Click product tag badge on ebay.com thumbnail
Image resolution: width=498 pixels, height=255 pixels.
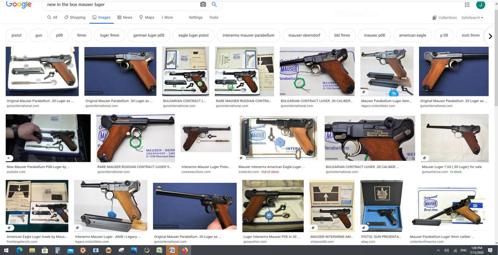tap(364, 228)
